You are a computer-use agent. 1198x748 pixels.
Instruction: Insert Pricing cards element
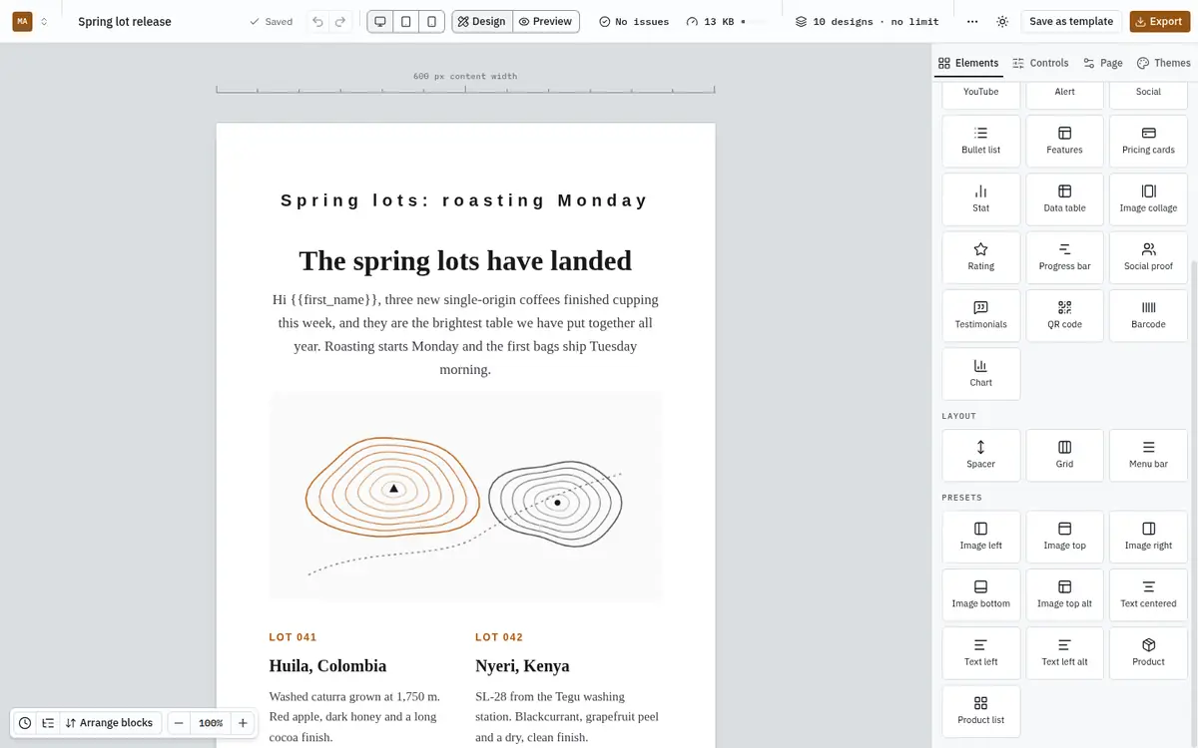tap(1148, 141)
